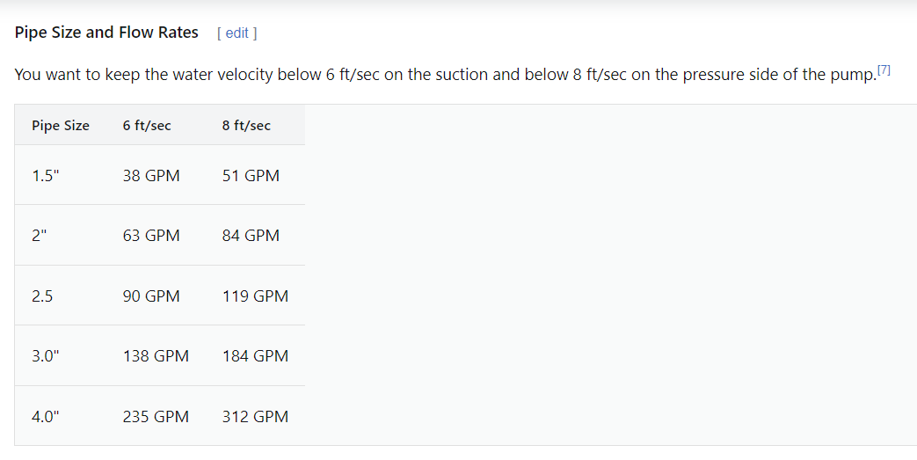Screen dimensions: 917x460
Task: Click the 63 GPM value
Action: tap(151, 235)
